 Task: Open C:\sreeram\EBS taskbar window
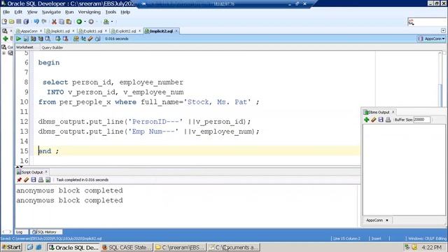point(181,247)
